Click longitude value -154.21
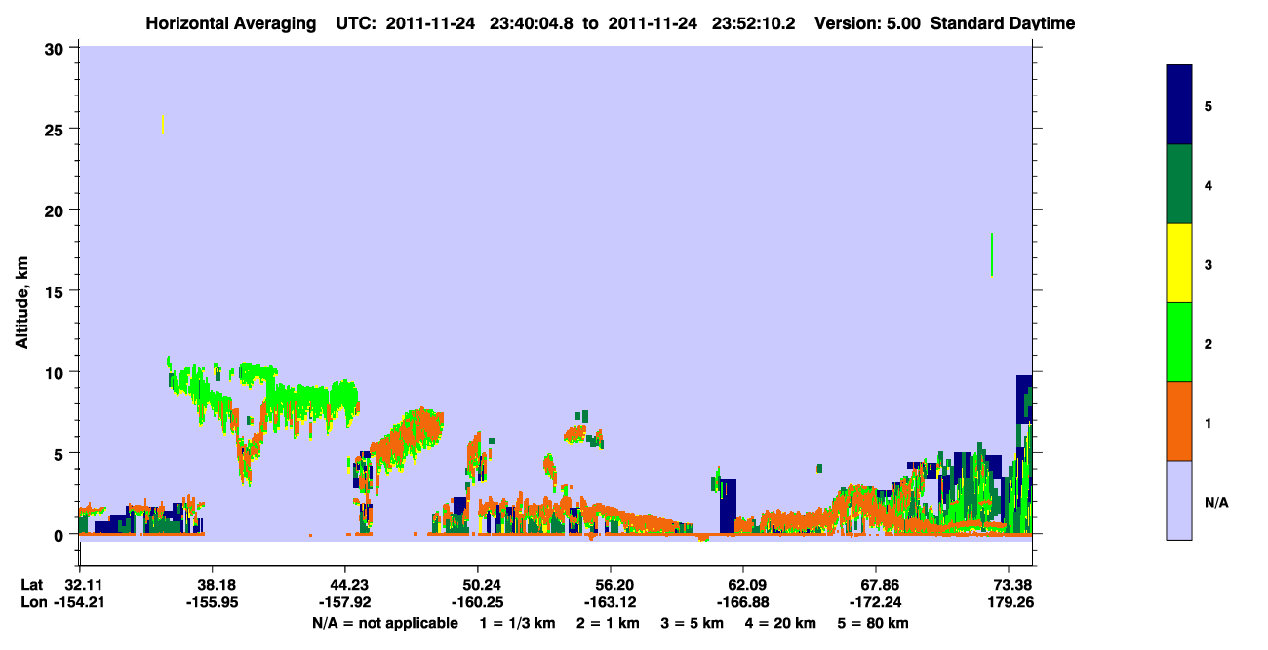The image size is (1268, 650). pyautogui.click(x=79, y=603)
